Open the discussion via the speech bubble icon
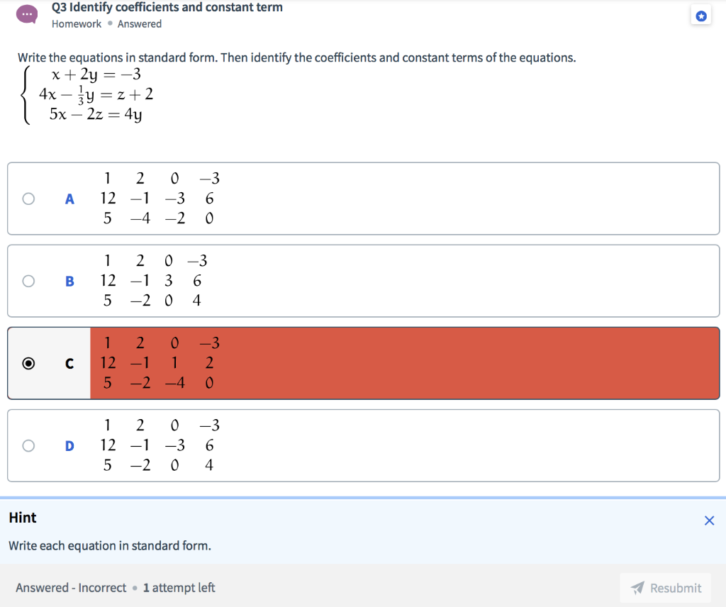726x607 pixels. point(27,13)
